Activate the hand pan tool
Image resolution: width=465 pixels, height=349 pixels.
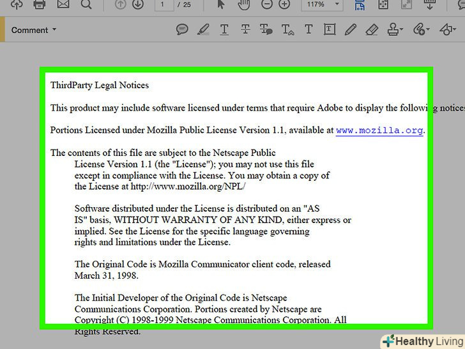click(243, 4)
